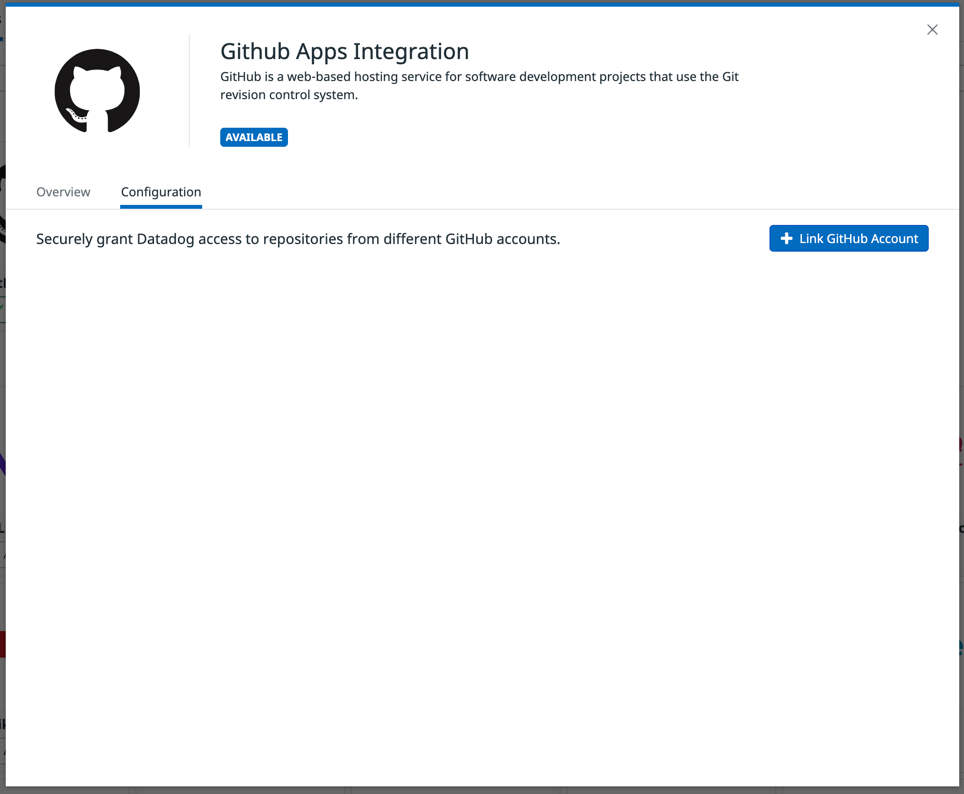Close the Github Apps Integration dialog
964x794 pixels.
pos(932,30)
